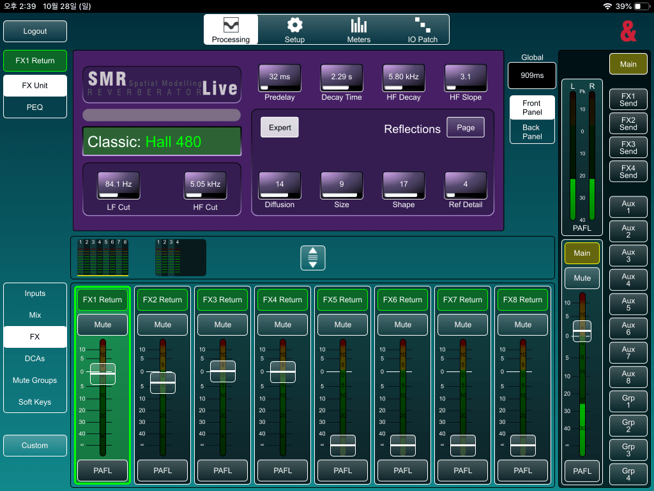Image resolution: width=654 pixels, height=491 pixels.
Task: Click the FX2 Return fader handle
Action: pos(163,382)
